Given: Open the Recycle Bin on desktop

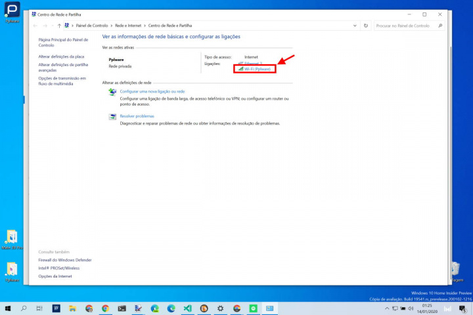Looking at the screenshot, I should [x=455, y=268].
